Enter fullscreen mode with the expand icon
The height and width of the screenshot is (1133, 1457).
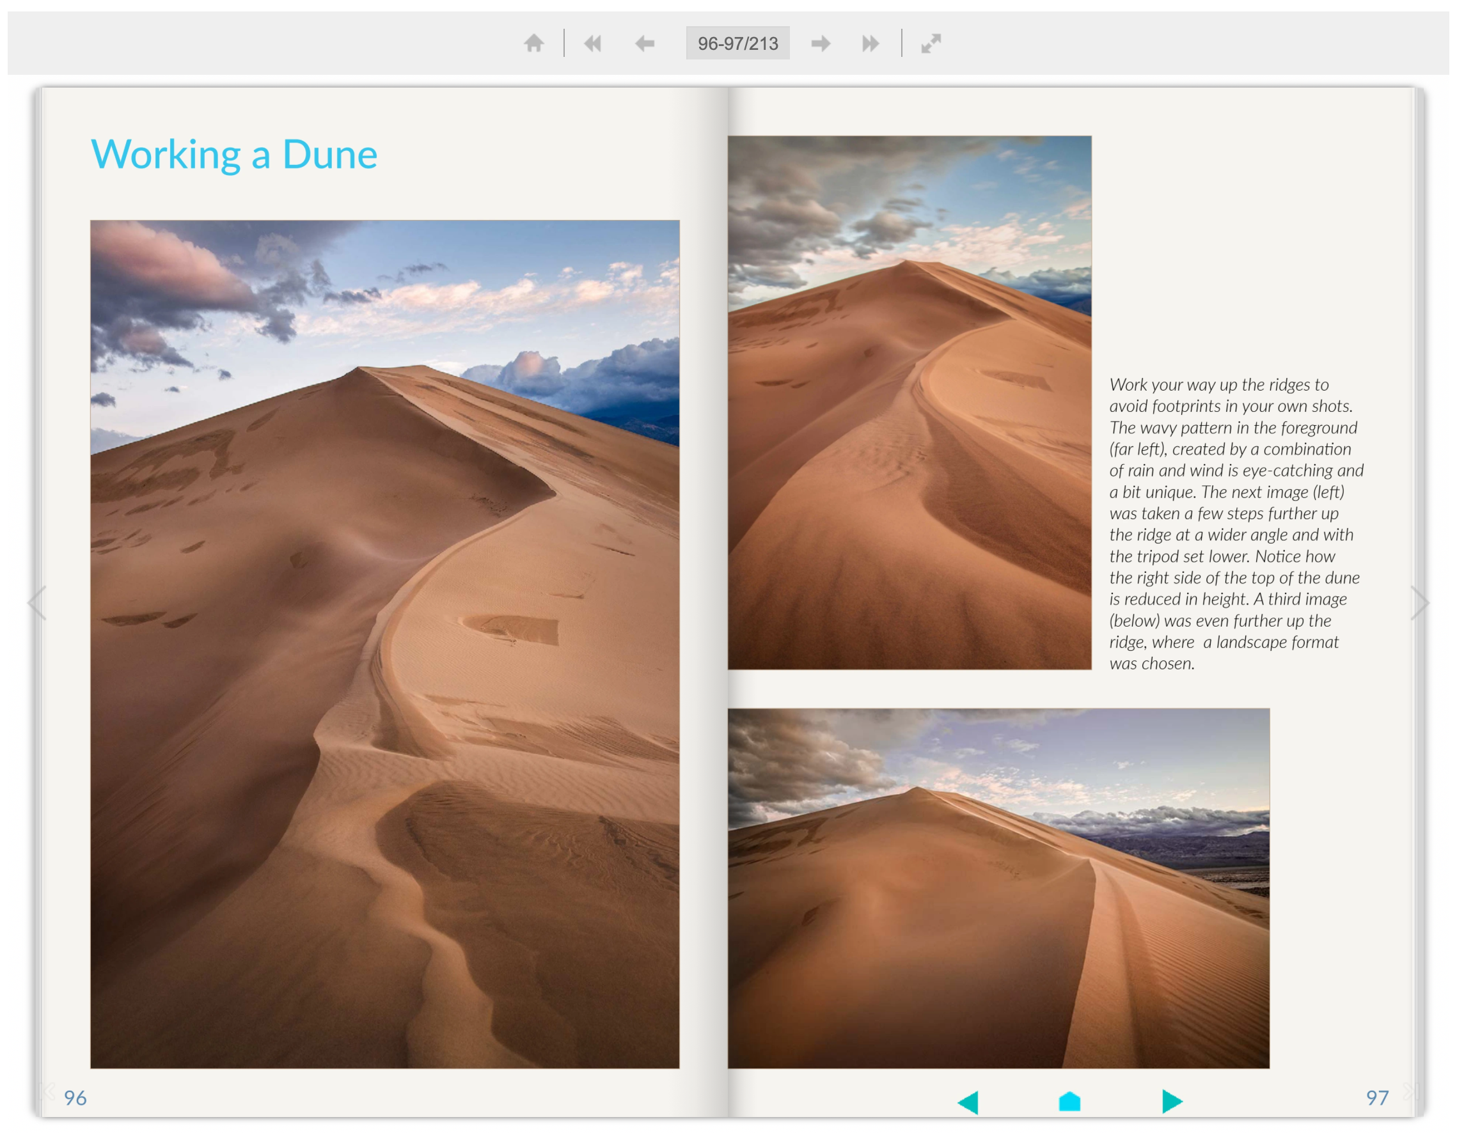point(931,43)
